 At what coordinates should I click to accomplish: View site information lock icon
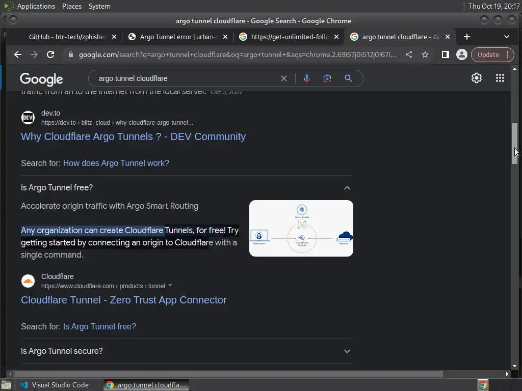(70, 54)
